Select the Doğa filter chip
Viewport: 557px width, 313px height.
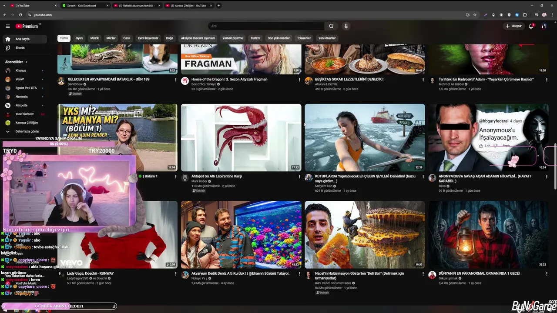(170, 38)
